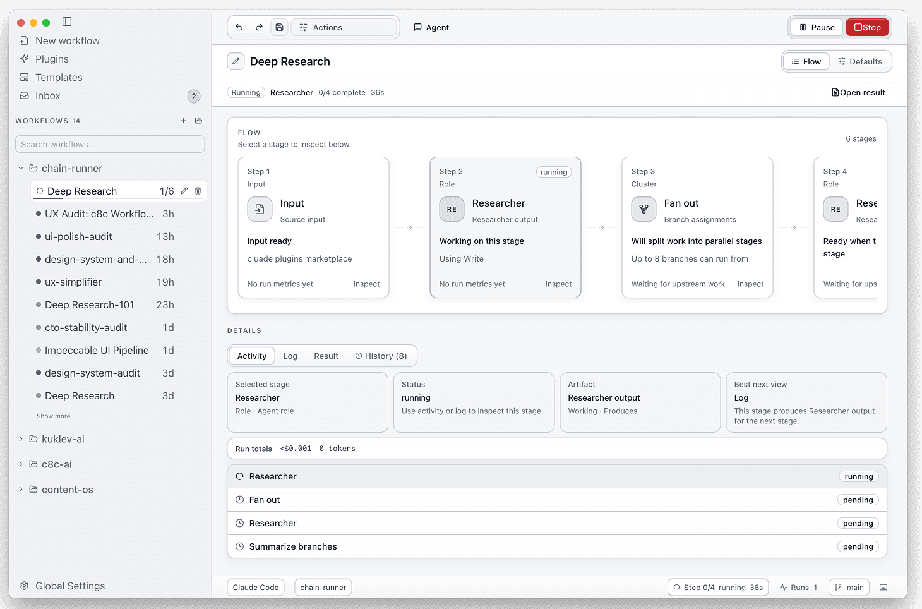Click the New workflow icon in the sidebar
This screenshot has width=922, height=609.
pos(23,40)
